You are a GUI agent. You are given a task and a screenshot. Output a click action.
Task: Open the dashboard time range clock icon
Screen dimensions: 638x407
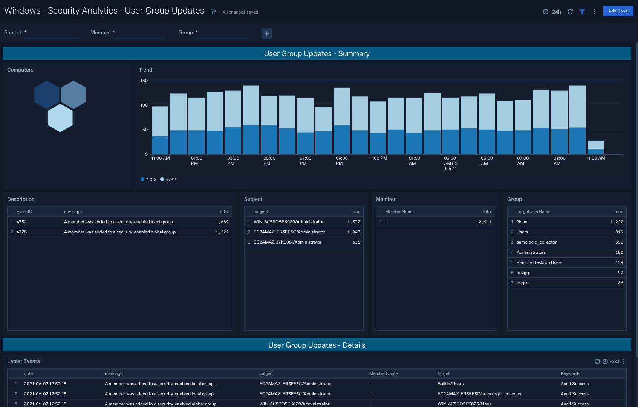click(546, 12)
